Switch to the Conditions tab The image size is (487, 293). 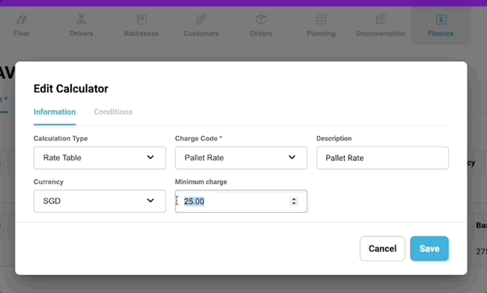pos(113,112)
